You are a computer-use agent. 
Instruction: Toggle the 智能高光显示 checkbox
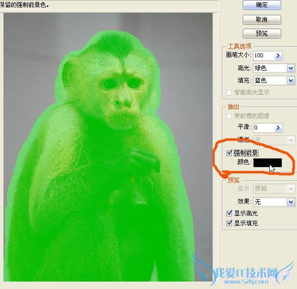[x=229, y=92]
